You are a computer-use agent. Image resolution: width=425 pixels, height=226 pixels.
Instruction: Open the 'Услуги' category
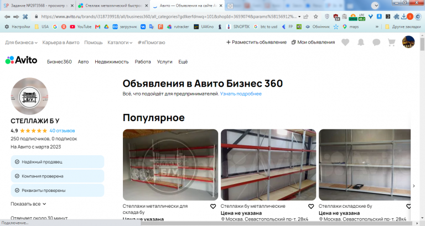coord(164,62)
